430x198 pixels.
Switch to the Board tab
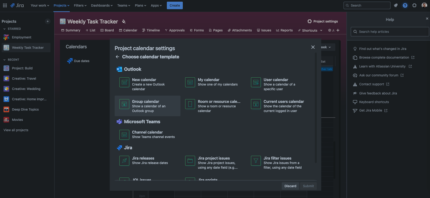pyautogui.click(x=107, y=30)
